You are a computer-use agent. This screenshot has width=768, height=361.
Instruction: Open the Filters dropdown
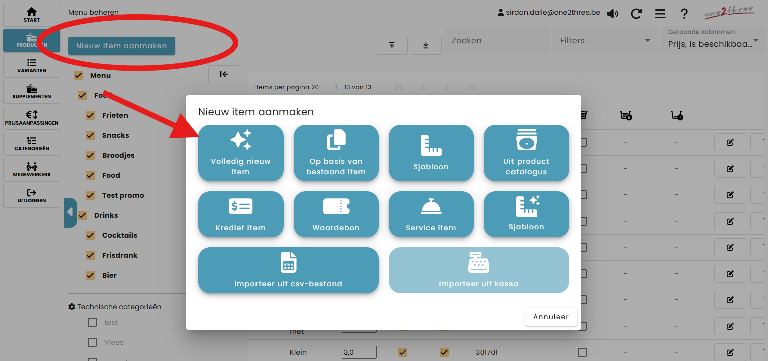[x=605, y=41]
